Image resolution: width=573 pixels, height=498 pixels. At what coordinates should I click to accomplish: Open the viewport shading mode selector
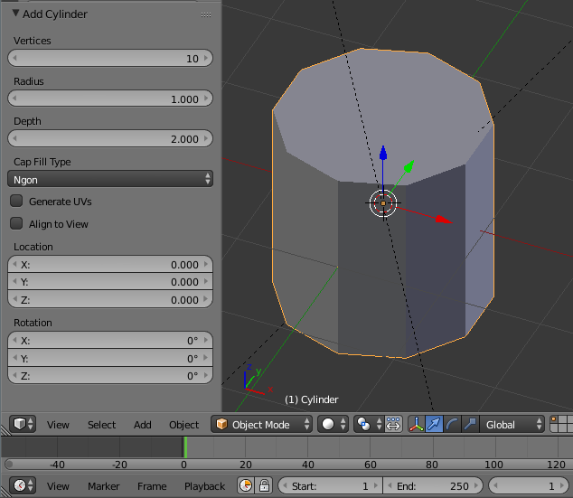click(334, 424)
